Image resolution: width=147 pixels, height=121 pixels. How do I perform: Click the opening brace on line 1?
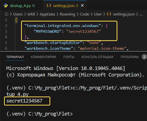click(16, 20)
